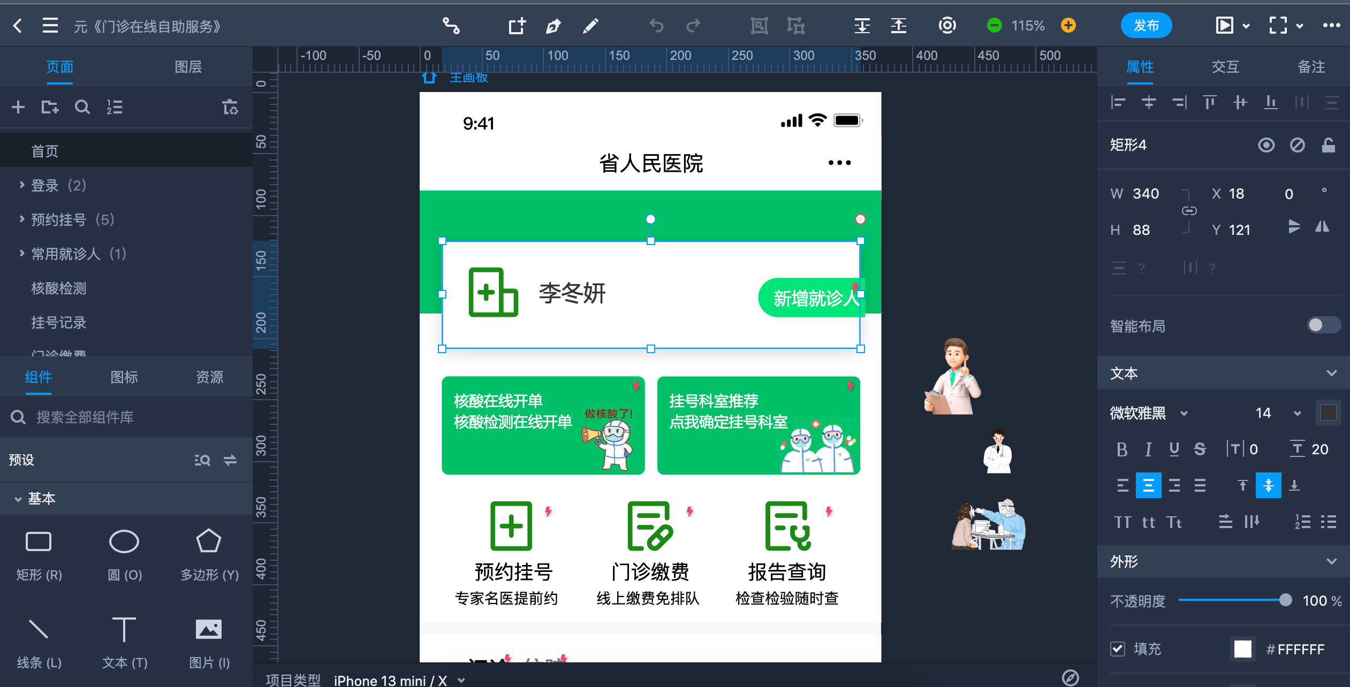Click the text color swatch

coord(1328,413)
